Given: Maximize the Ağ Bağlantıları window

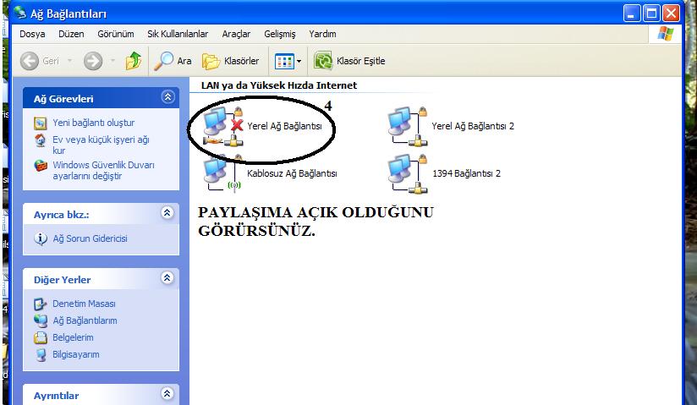Looking at the screenshot, I should 651,14.
